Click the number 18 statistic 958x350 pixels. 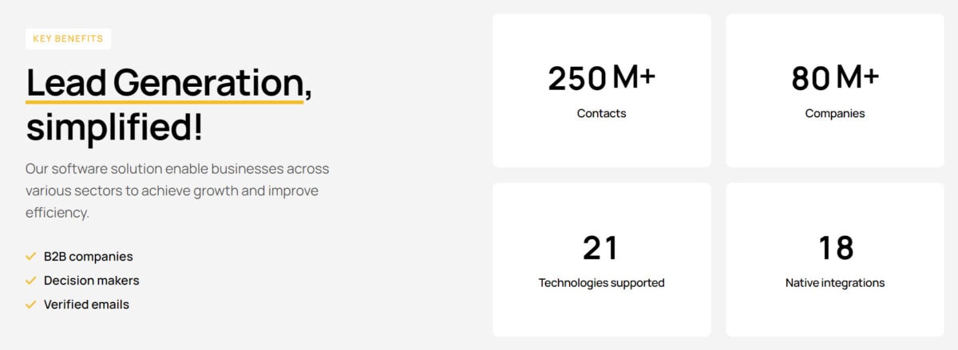pyautogui.click(x=835, y=248)
